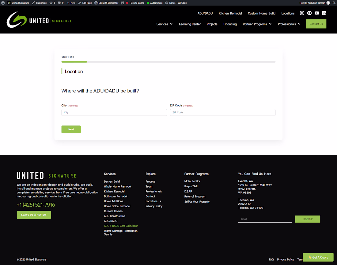Click the admin bar search magnifier icon

point(334,3)
